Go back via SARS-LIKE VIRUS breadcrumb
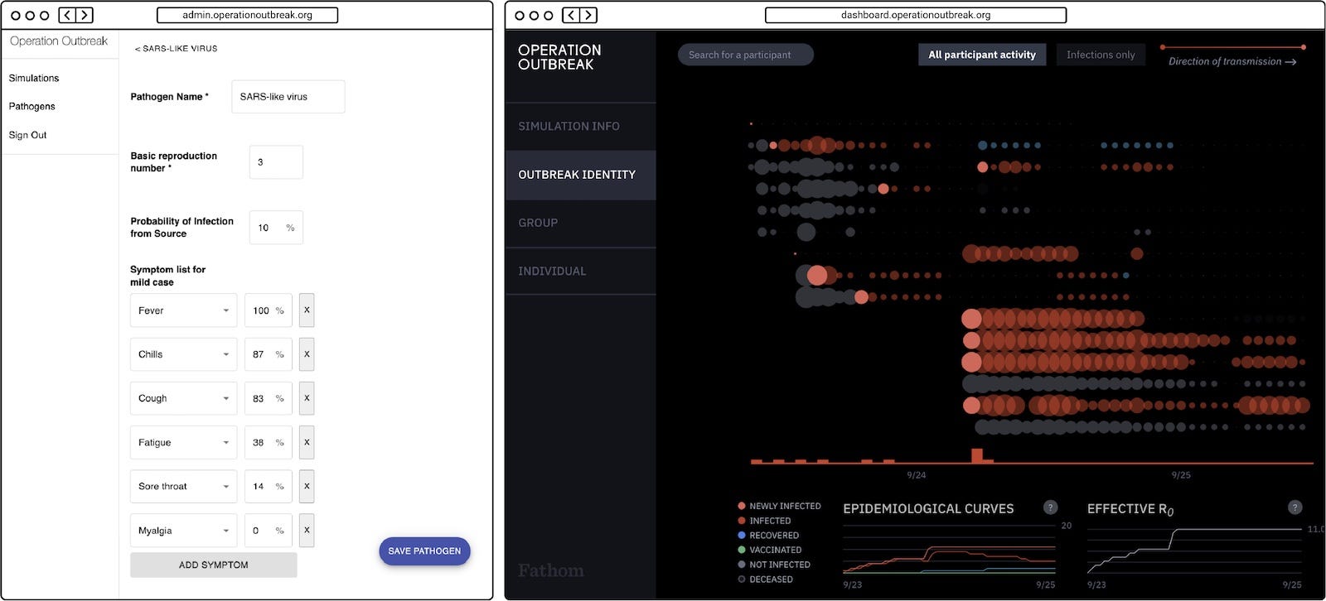 [x=176, y=49]
